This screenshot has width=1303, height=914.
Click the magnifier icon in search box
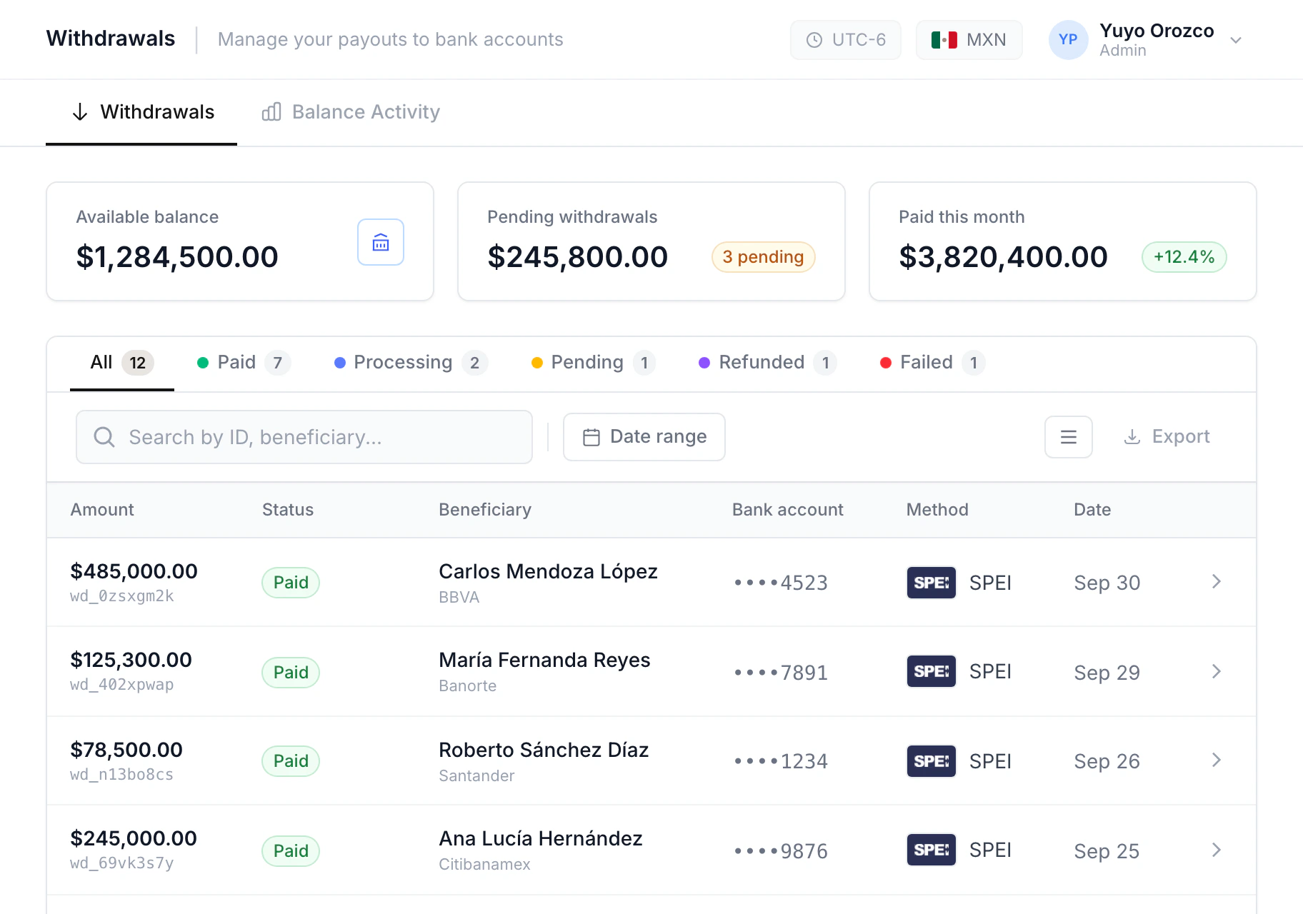click(104, 437)
